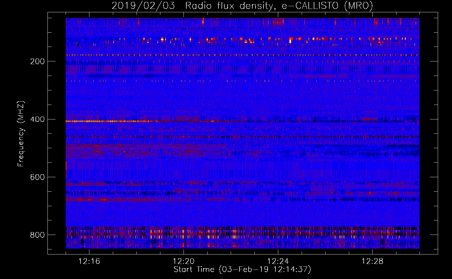
Task: Click the "Start Time (03-Feb-19 12:14:37)" label
Action: click(x=242, y=270)
